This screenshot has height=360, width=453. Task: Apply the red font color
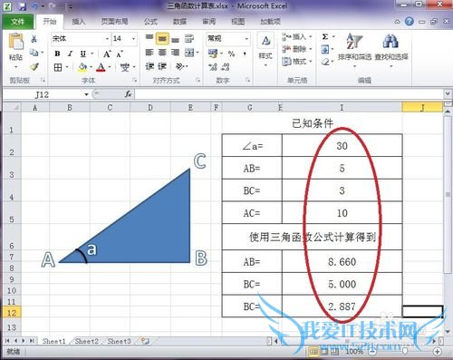pyautogui.click(x=101, y=67)
